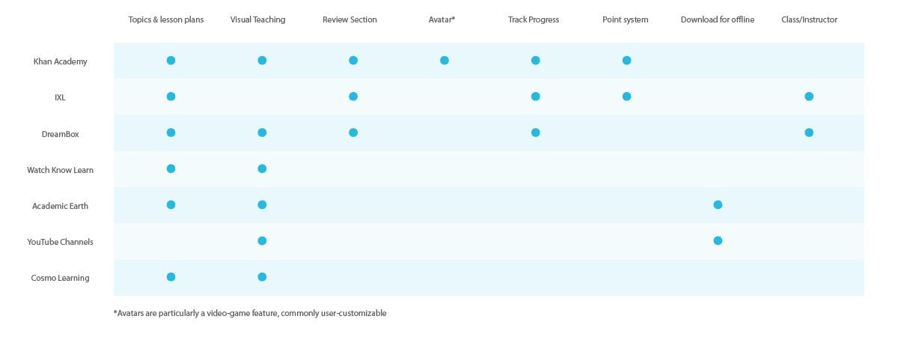The image size is (898, 337).
Task: Click the YouTube Channels row label
Action: (x=60, y=242)
